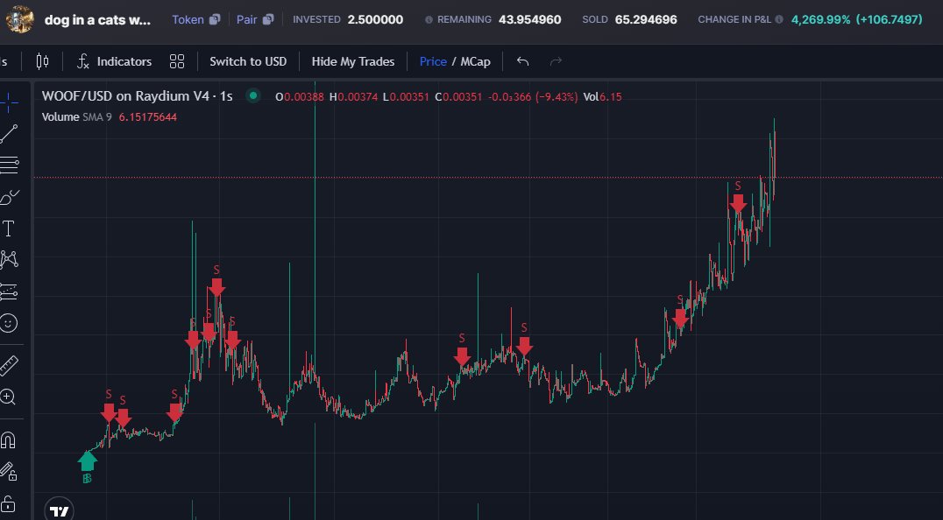Switch to USD pricing
The image size is (943, 520).
248,61
